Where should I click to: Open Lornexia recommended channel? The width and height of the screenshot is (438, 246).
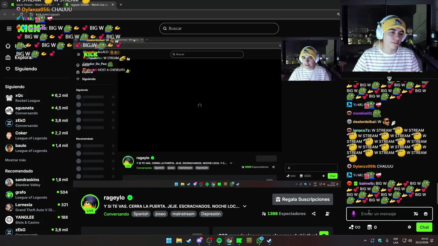pos(37,207)
